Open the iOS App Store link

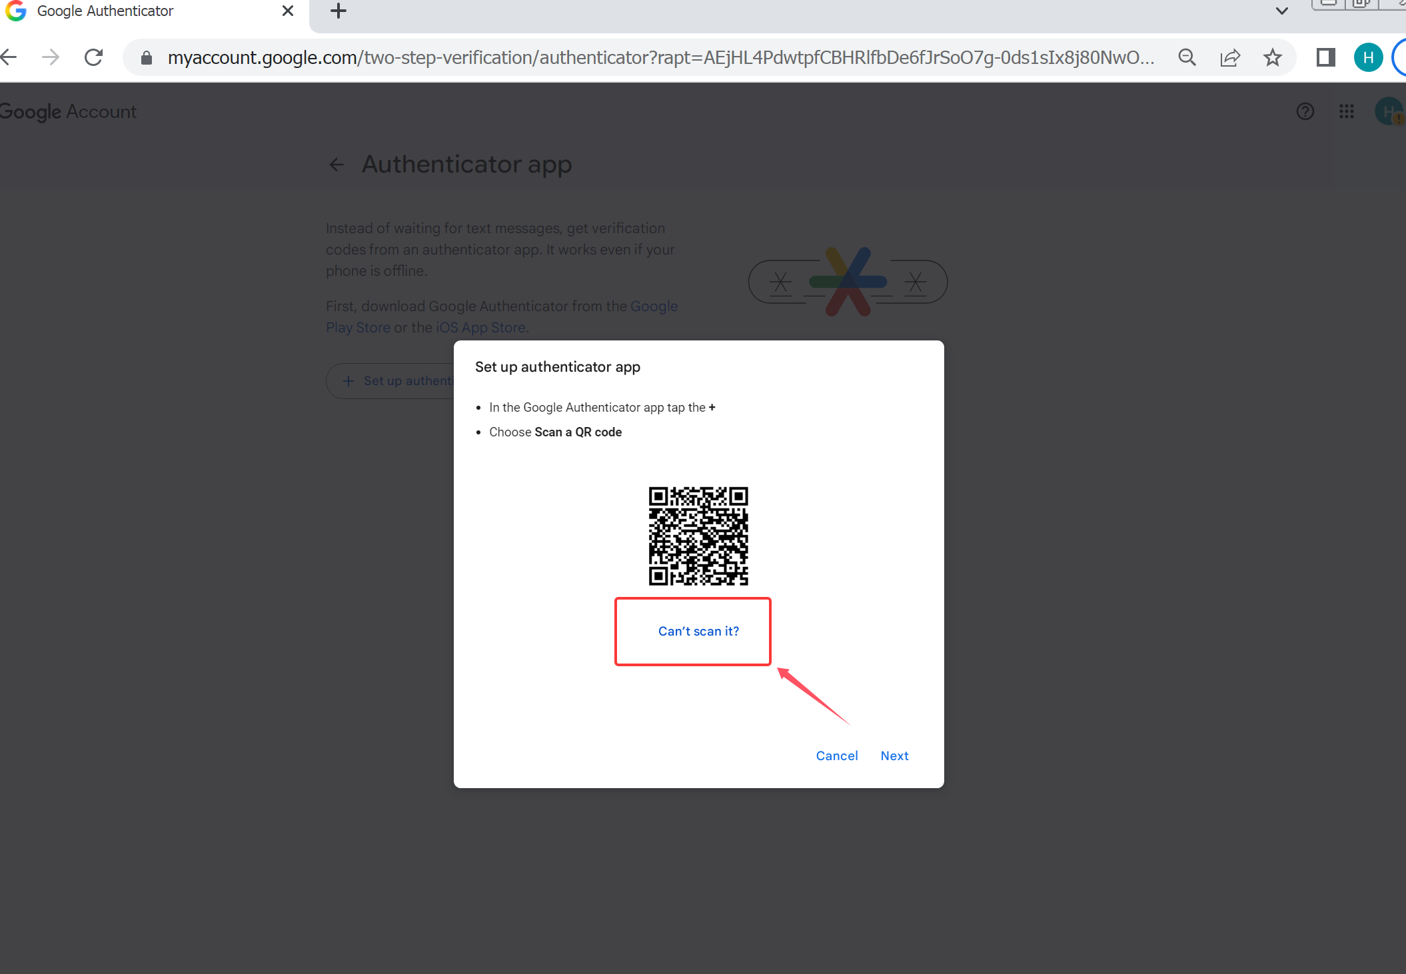(x=480, y=327)
